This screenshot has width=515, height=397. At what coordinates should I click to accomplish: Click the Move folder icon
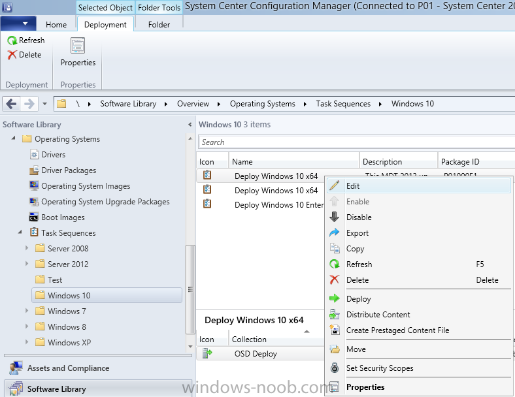pyautogui.click(x=335, y=349)
